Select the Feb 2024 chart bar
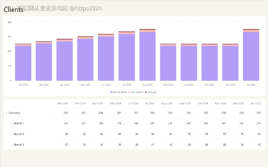The image size is (268, 167). [x=23, y=62]
